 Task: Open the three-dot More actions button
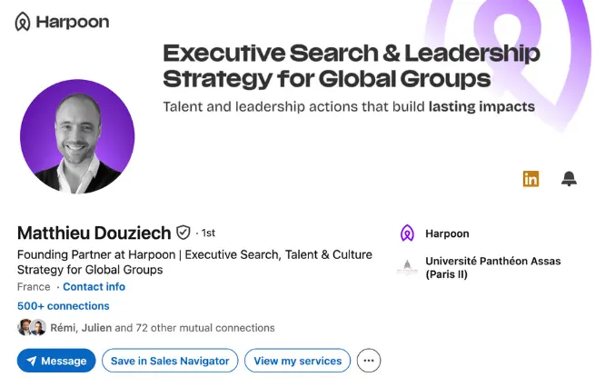[x=369, y=361]
